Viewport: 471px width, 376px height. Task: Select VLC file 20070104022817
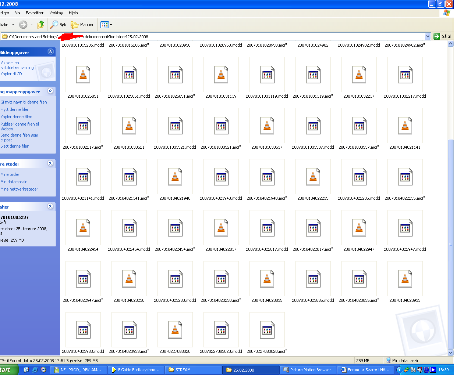tap(221, 228)
